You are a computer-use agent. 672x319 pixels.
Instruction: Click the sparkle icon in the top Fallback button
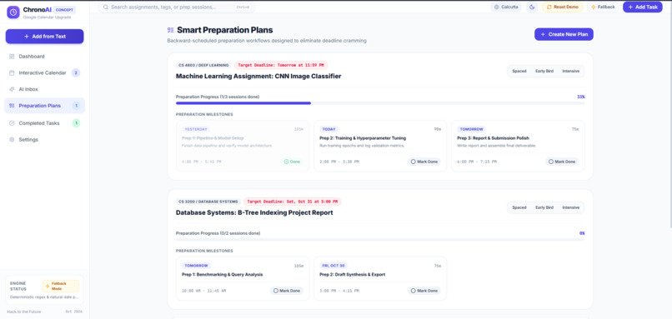(x=593, y=7)
